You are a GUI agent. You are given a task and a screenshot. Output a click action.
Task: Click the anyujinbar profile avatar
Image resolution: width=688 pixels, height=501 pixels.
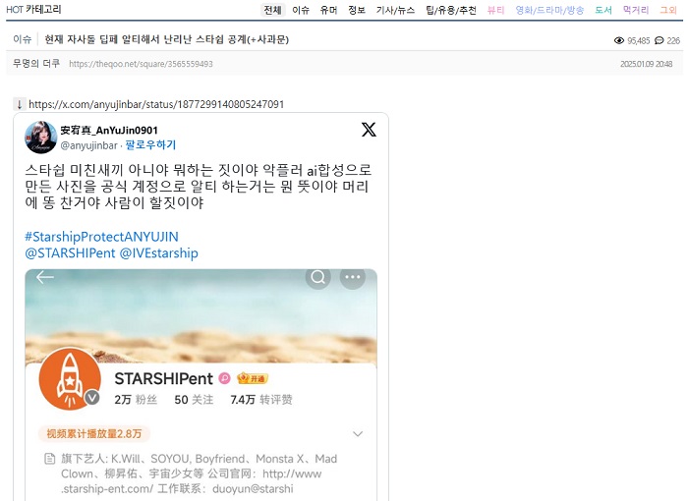pyautogui.click(x=40, y=138)
